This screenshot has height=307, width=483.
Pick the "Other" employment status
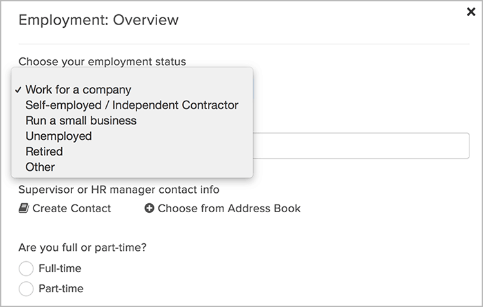coord(40,167)
